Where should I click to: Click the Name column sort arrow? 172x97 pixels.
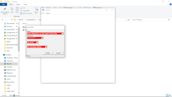(38, 22)
